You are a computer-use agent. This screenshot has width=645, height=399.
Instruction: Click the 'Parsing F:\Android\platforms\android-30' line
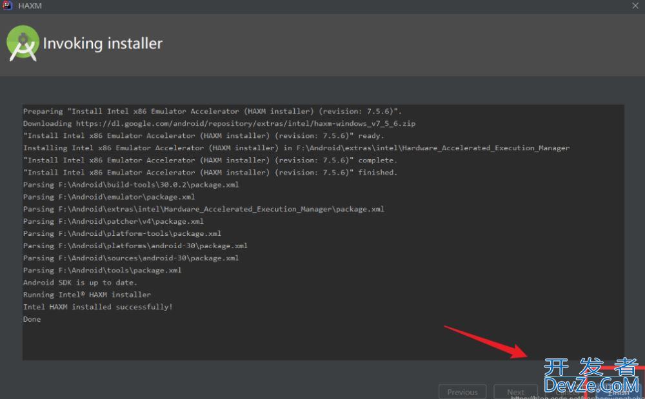tap(135, 246)
